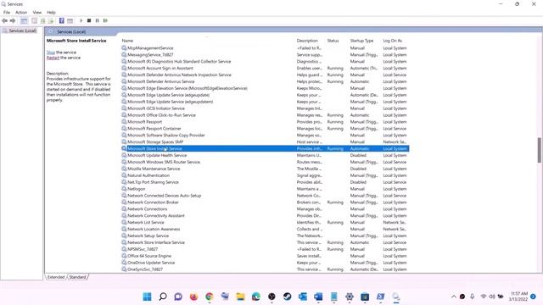This screenshot has height=305, width=543.
Task: Toggle the Show/Hide Action Pane toolbar icon
Action: (x=70, y=20)
